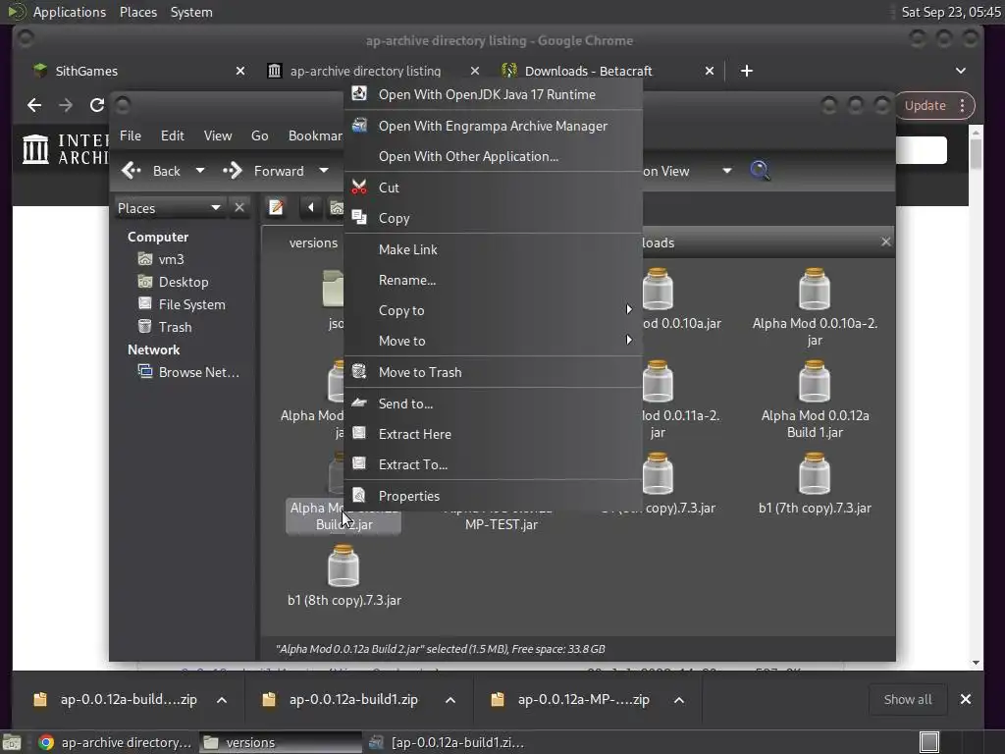Choose Open With OpenJDK Java 17 Runtime
This screenshot has width=1005, height=754.
click(493, 94)
